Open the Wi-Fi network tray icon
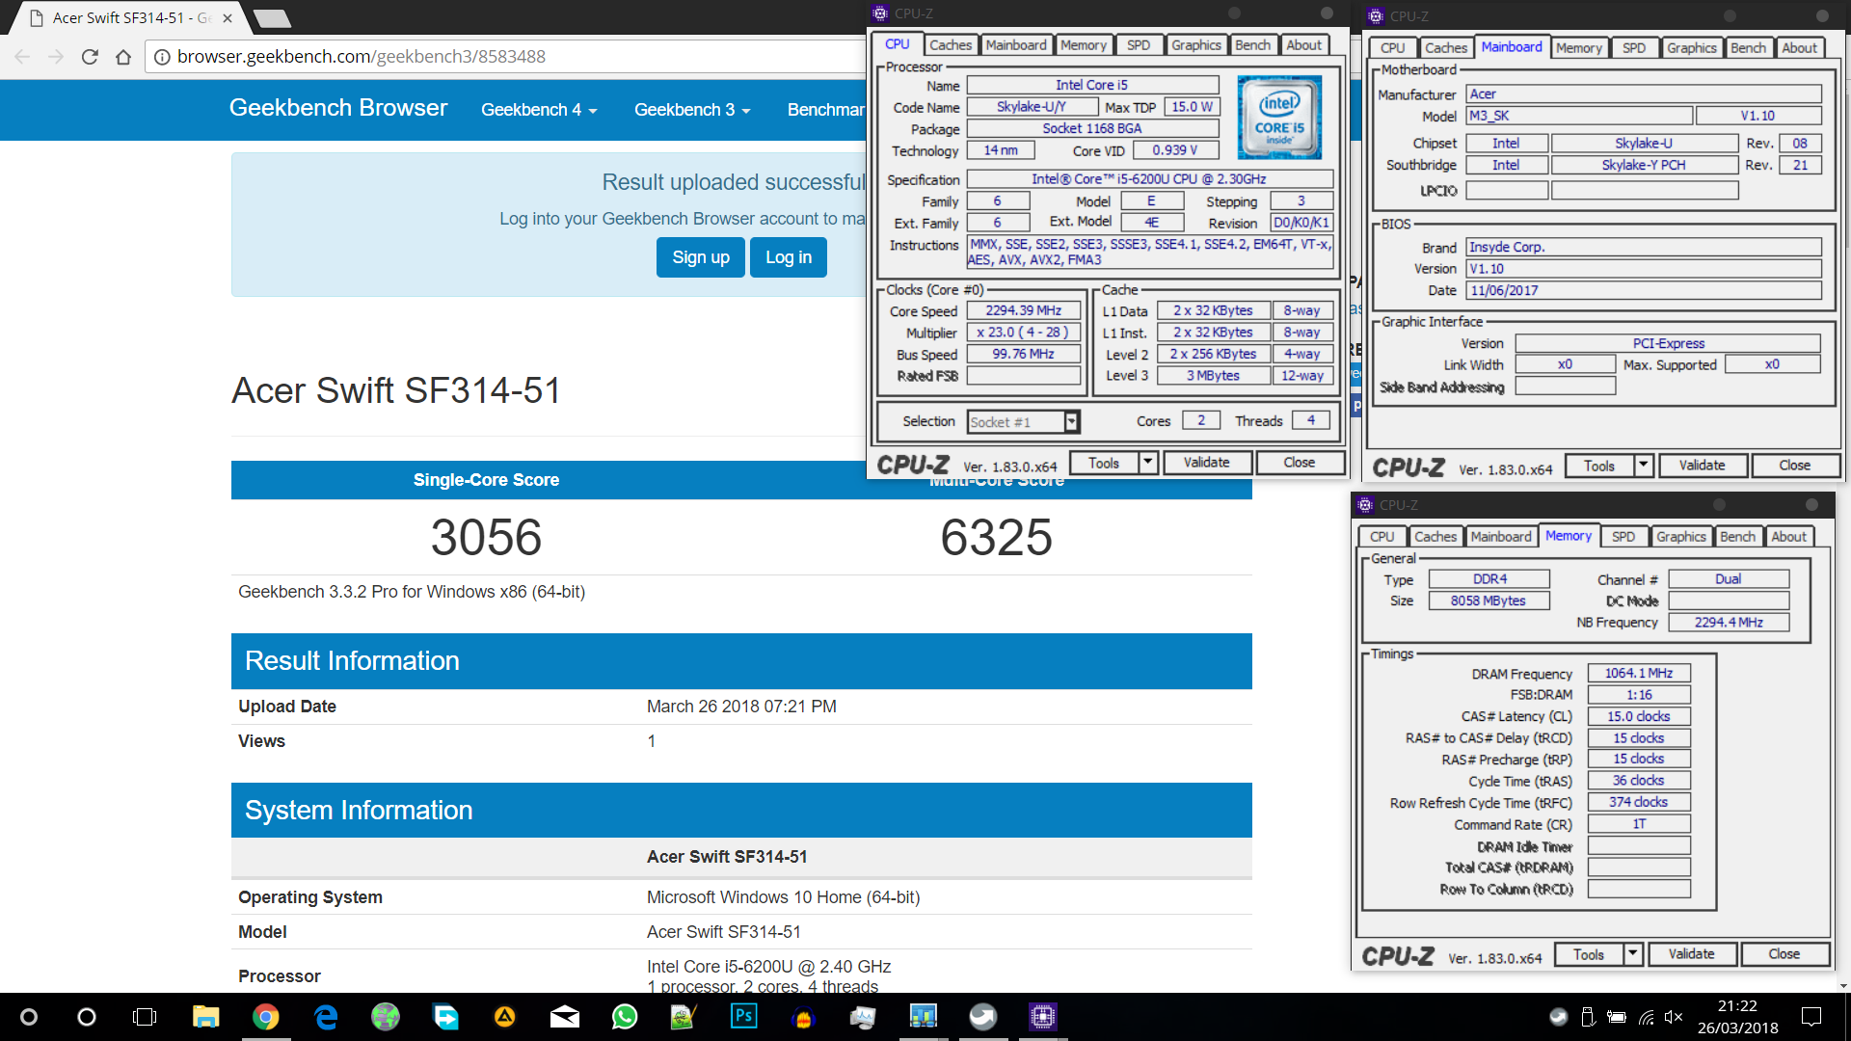The image size is (1851, 1041). (1647, 1017)
